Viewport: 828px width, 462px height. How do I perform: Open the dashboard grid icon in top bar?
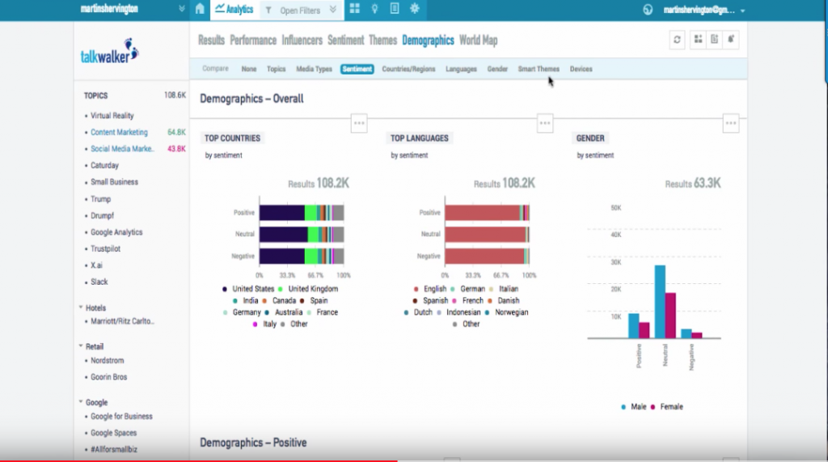(354, 8)
